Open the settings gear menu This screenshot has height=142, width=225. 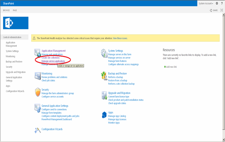(217, 3)
